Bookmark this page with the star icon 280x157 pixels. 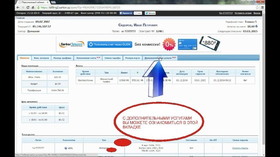[x=257, y=7]
